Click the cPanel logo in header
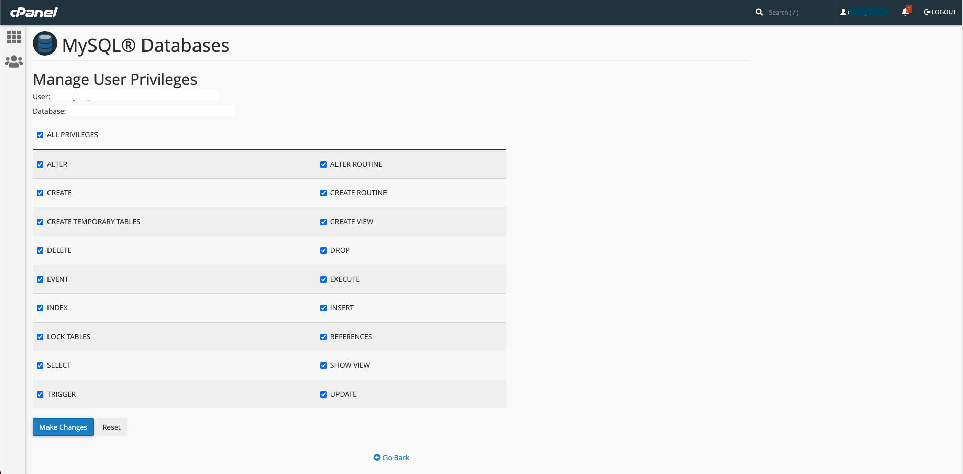The image size is (963, 474). pyautogui.click(x=34, y=12)
